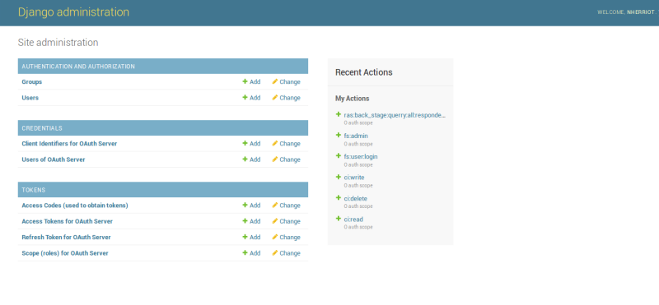The width and height of the screenshot is (659, 305).
Task: Click Change text for Client Identifiers row
Action: (x=290, y=144)
